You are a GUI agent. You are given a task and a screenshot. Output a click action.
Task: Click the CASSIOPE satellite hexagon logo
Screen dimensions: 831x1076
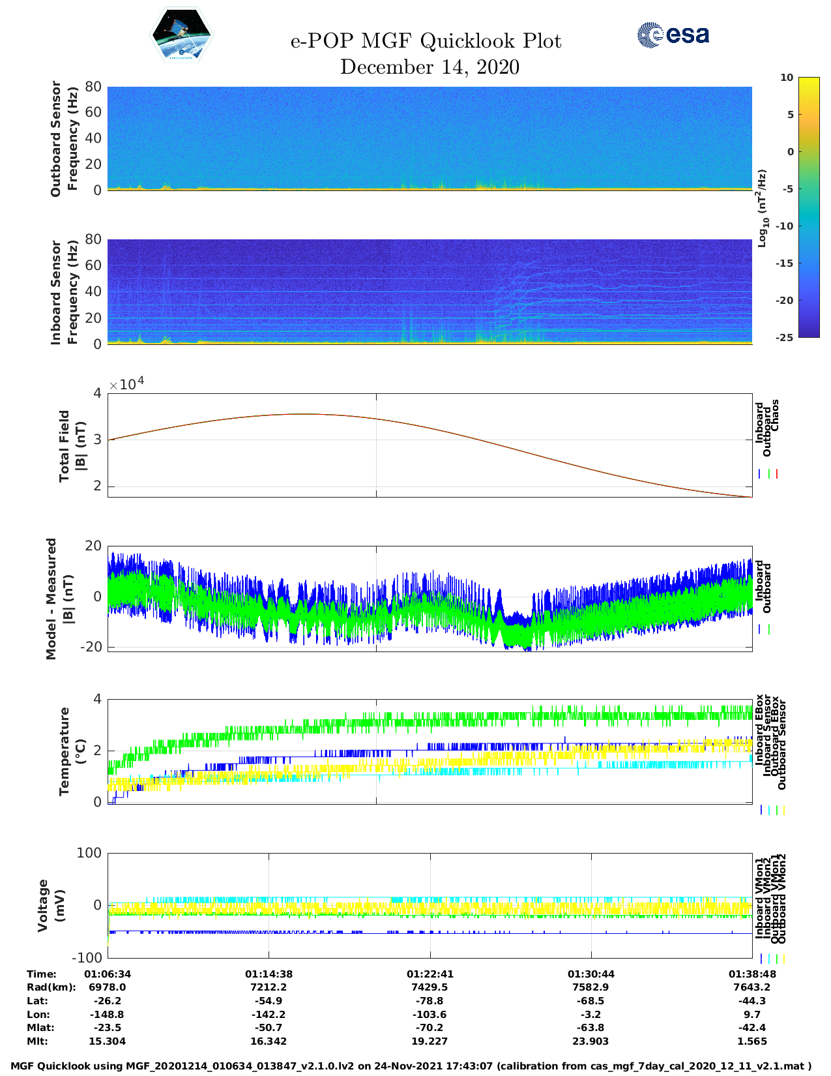coord(181,37)
